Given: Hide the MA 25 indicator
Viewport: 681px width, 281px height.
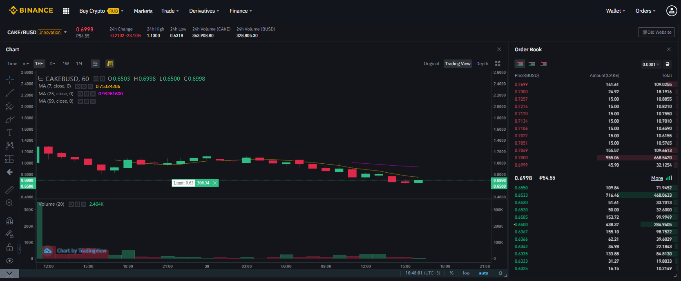Looking at the screenshot, I should (x=80, y=94).
